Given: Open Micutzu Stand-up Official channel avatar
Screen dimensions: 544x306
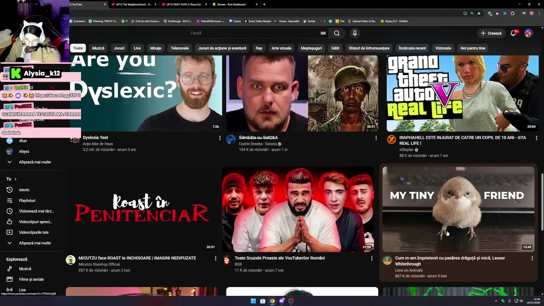Looking at the screenshot, I should 71,260.
